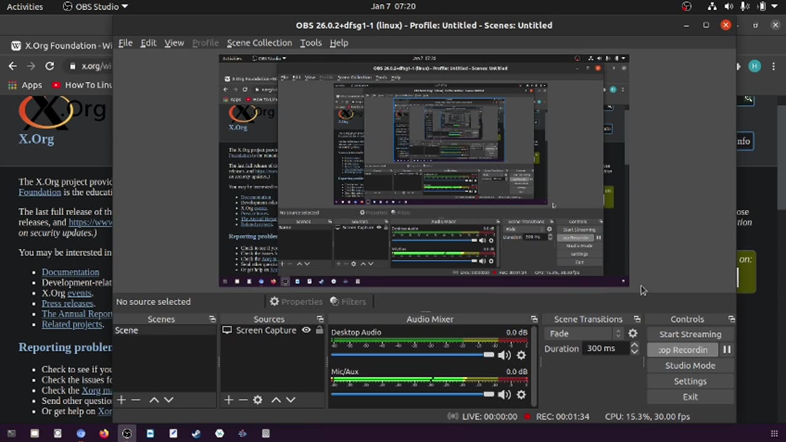The image size is (786, 442).
Task: Click the transition Duration input field
Action: click(605, 349)
